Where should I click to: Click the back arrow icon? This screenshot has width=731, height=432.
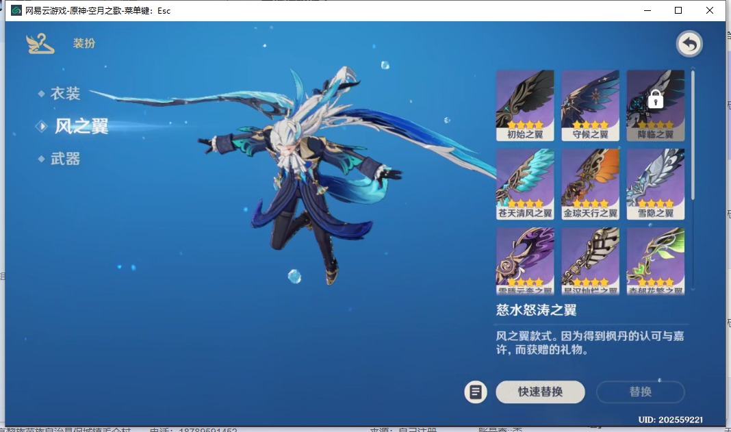tap(689, 45)
